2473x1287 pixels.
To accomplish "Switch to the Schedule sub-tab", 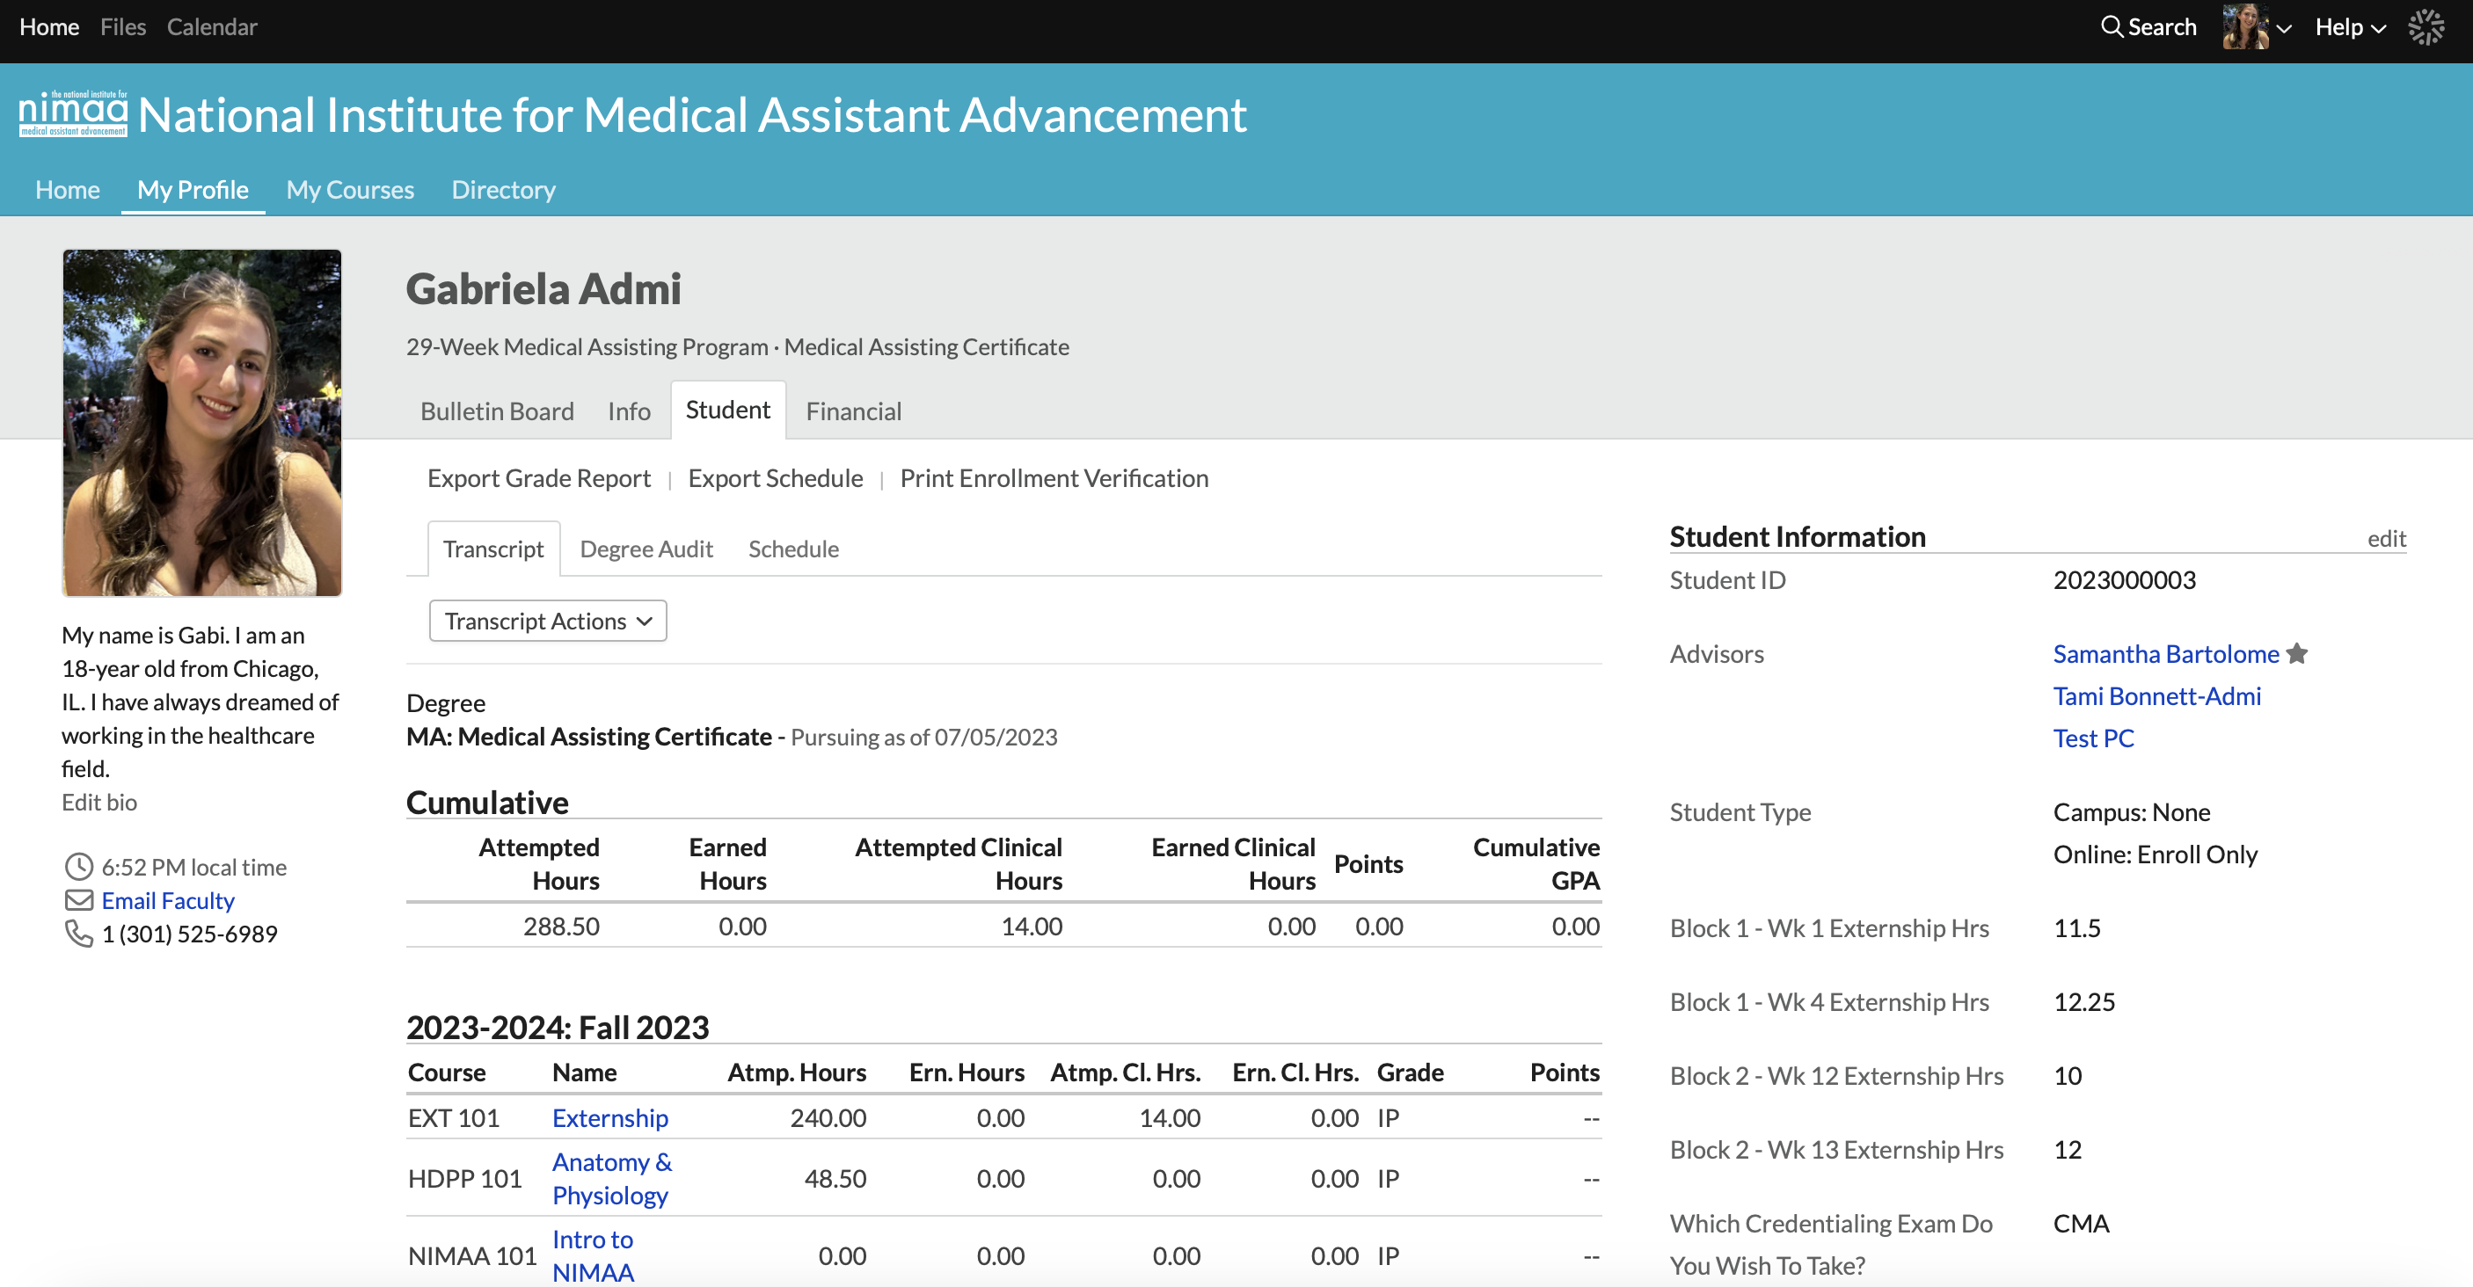I will [793, 549].
